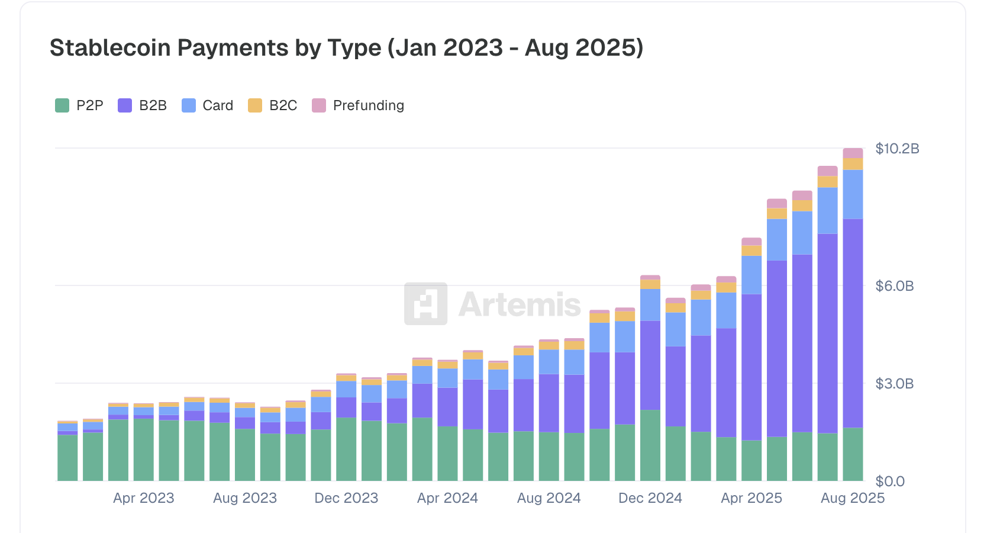
Task: Toggle the Prefunding series legend label
Action: [368, 105]
